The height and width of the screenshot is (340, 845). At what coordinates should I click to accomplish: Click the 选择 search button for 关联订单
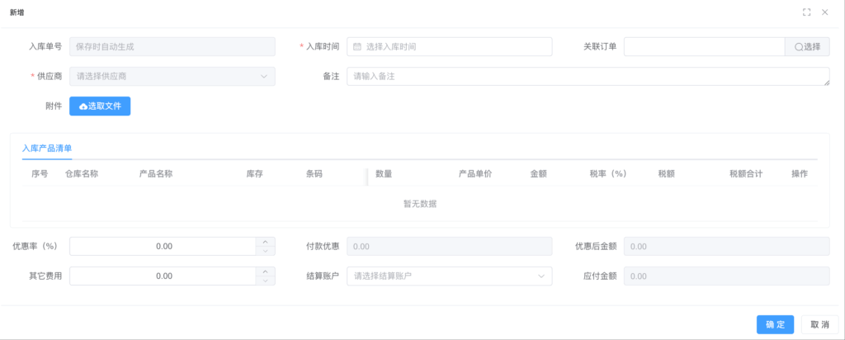point(807,47)
